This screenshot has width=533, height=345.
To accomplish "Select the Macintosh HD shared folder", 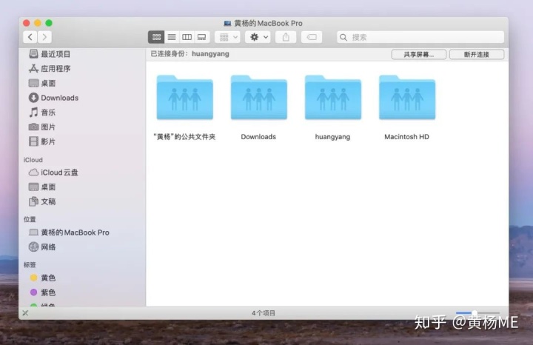I will [x=407, y=108].
